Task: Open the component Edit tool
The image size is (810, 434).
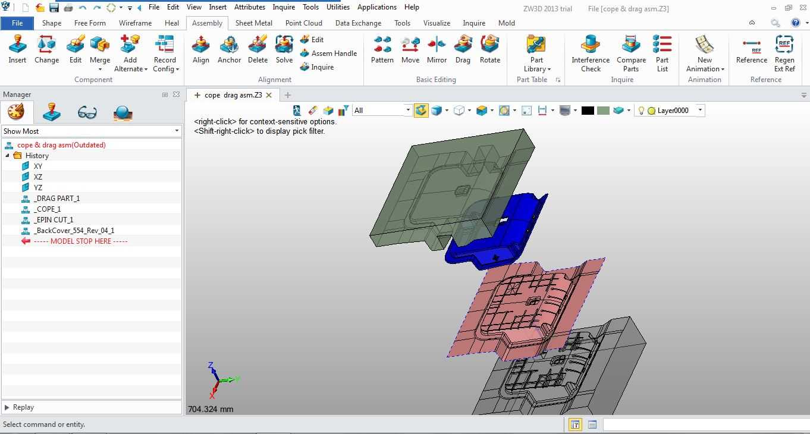Action: [x=76, y=50]
